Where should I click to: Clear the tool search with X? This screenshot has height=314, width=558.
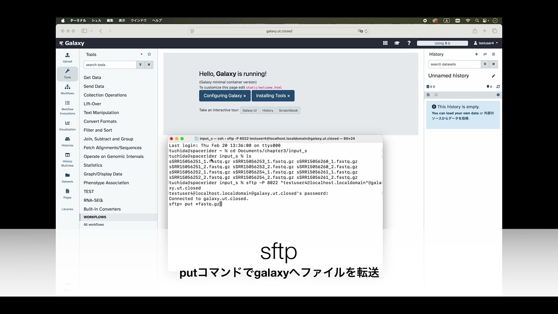coord(149,65)
